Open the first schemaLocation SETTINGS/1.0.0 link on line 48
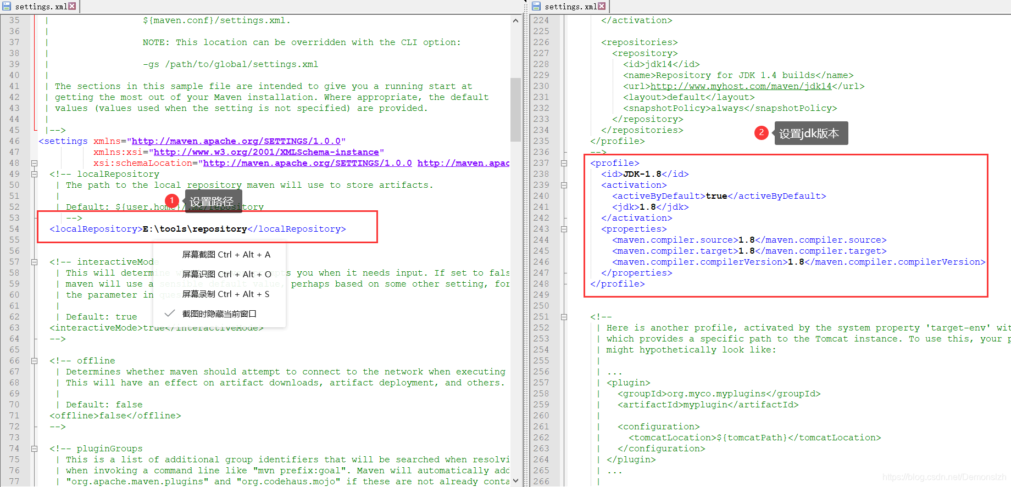Screen dimensions: 1011x487 point(308,163)
